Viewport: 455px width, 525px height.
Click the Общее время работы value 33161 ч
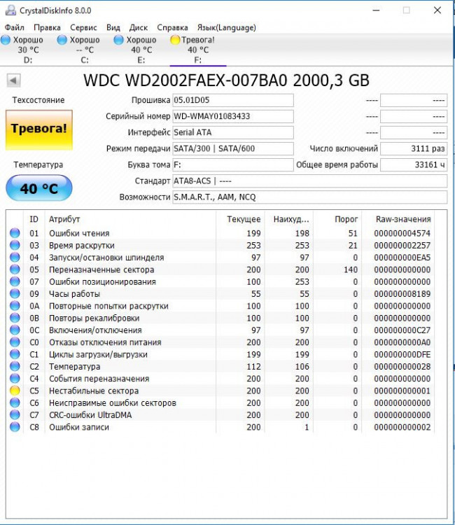414,164
